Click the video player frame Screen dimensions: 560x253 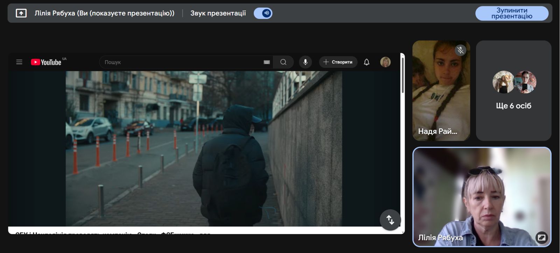204,149
